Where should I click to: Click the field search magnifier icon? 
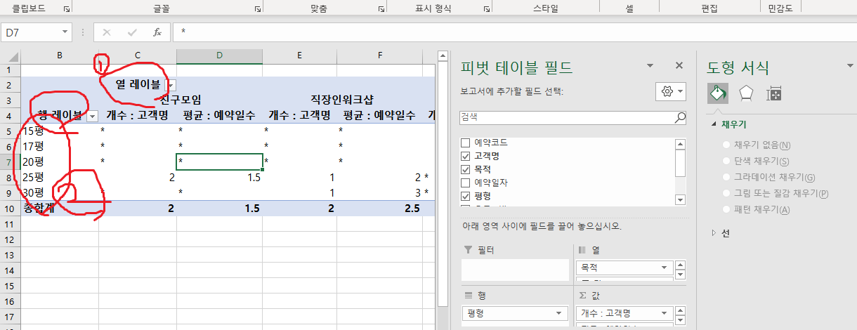click(x=679, y=117)
